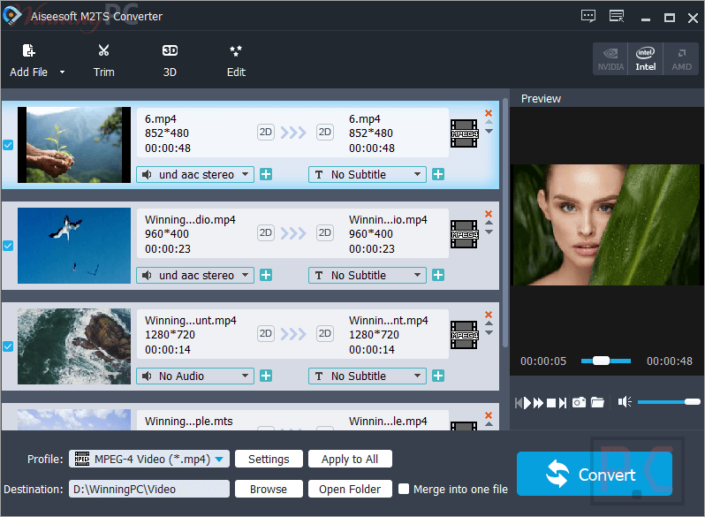Open subtitle dropdown for Winning...dio.mp4
The width and height of the screenshot is (705, 517).
point(368,276)
